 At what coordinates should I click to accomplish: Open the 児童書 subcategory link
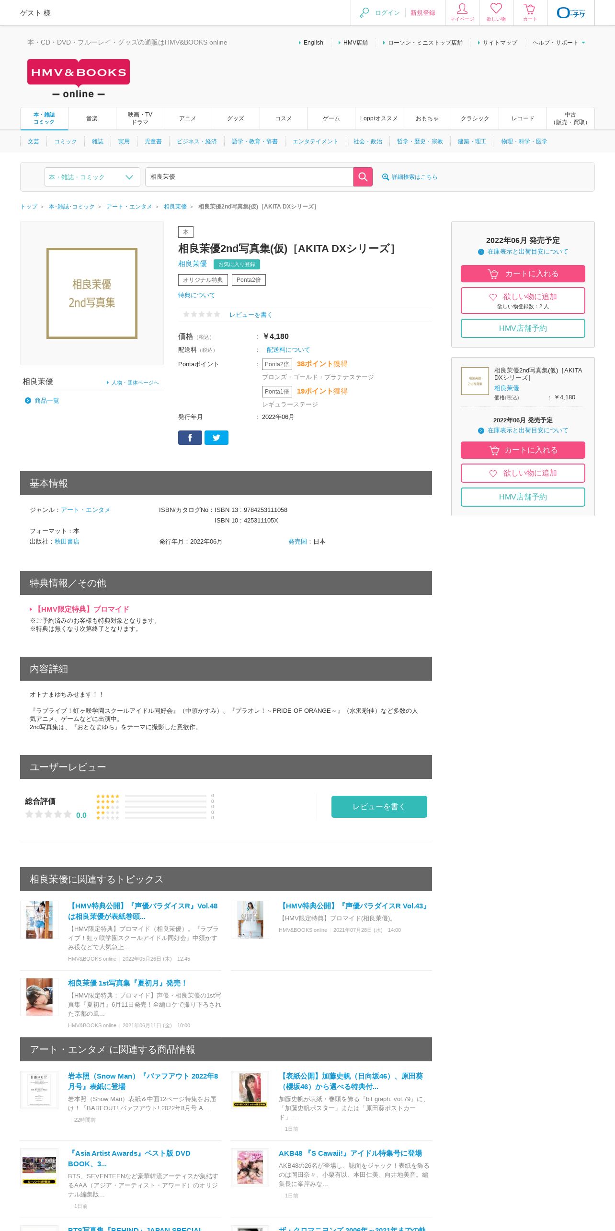(153, 141)
